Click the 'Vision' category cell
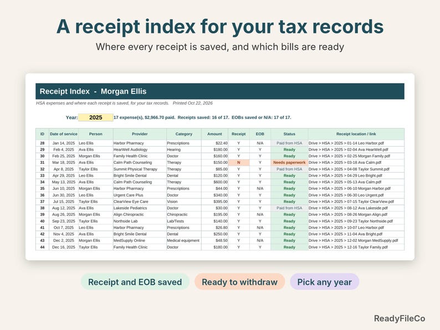440x330 pixels. (x=184, y=202)
